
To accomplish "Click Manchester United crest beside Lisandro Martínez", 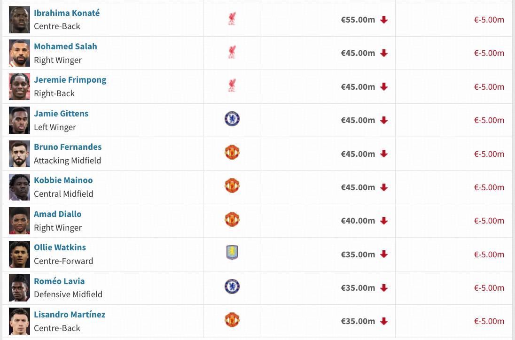I will pyautogui.click(x=232, y=320).
